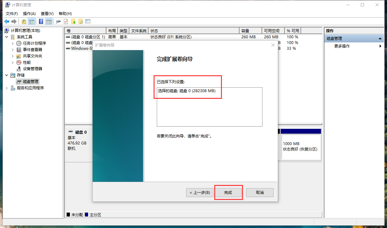Viewport: 387px width, 228px height.
Task: Click the red checkmark document toolbar icon
Action: [x=66, y=21]
